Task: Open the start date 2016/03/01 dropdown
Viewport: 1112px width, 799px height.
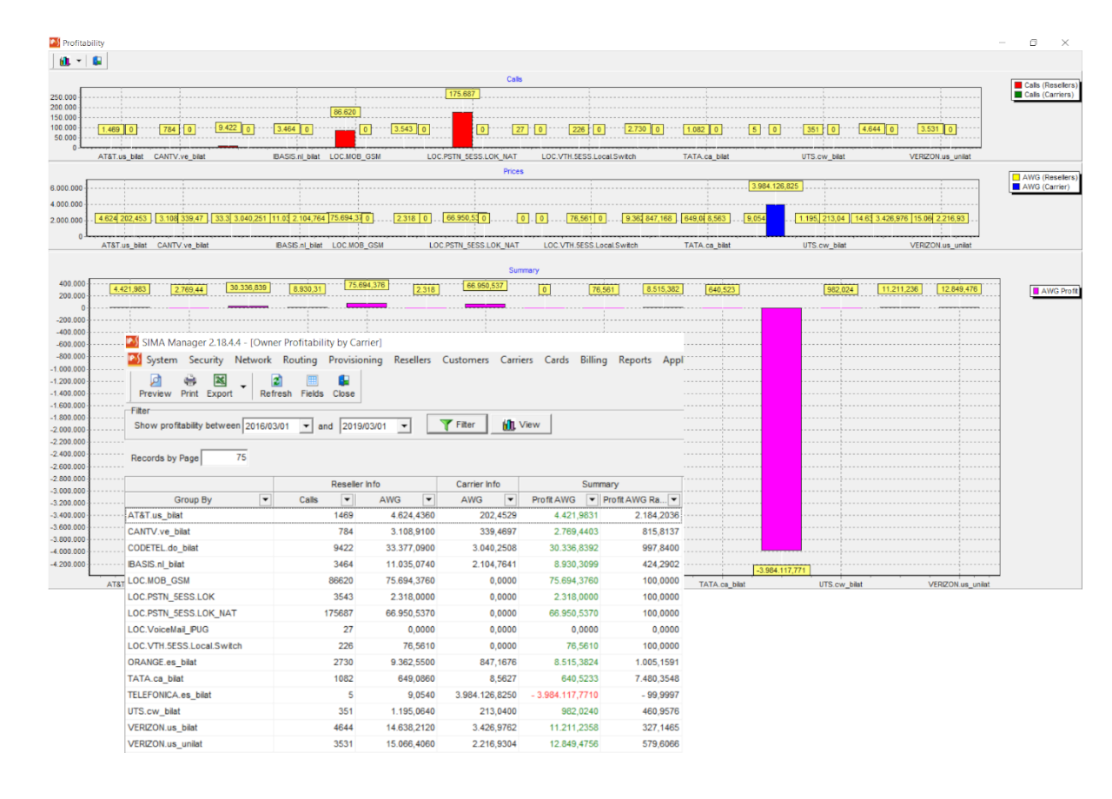Action: tap(306, 426)
